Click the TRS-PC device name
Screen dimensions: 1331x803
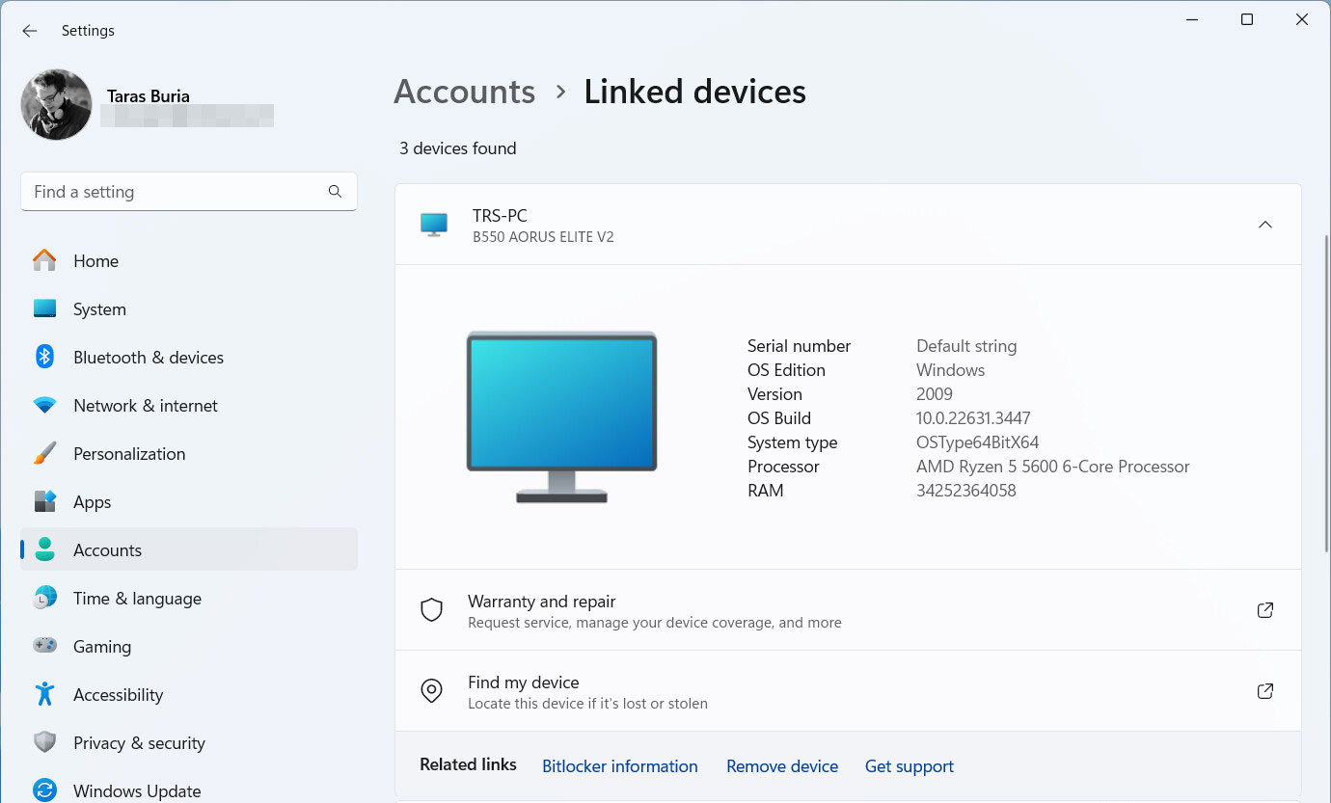coord(500,216)
